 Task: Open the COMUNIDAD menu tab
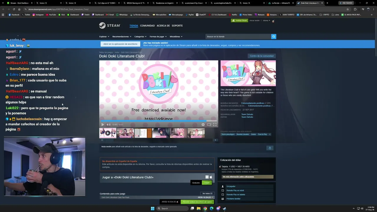147,26
